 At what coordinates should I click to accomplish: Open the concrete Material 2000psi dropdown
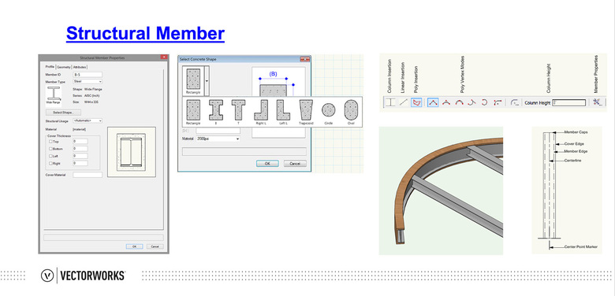click(218, 139)
